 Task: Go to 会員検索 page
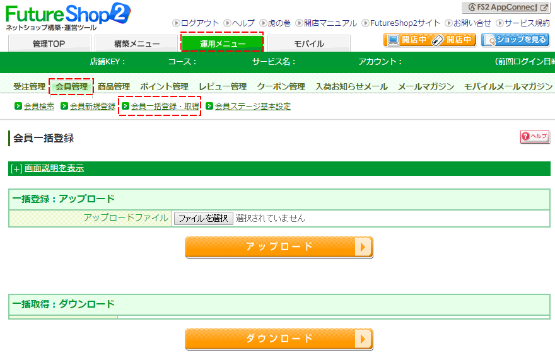pos(39,106)
